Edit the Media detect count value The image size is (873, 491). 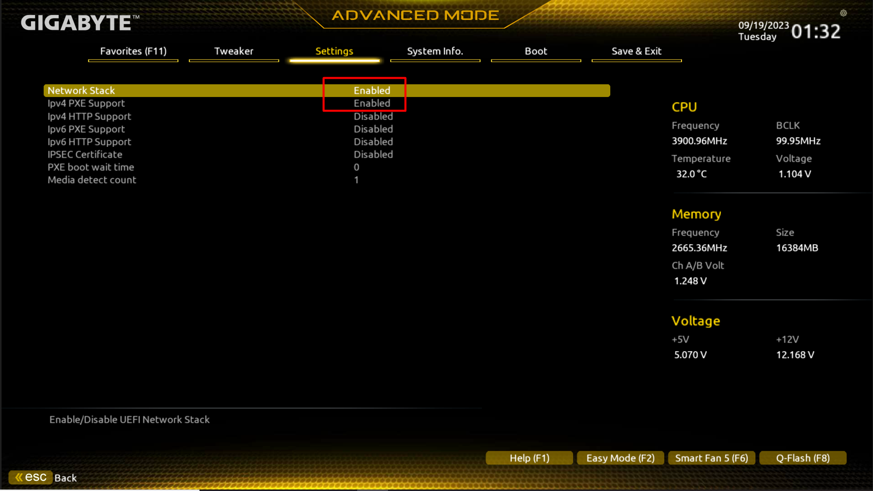click(356, 180)
